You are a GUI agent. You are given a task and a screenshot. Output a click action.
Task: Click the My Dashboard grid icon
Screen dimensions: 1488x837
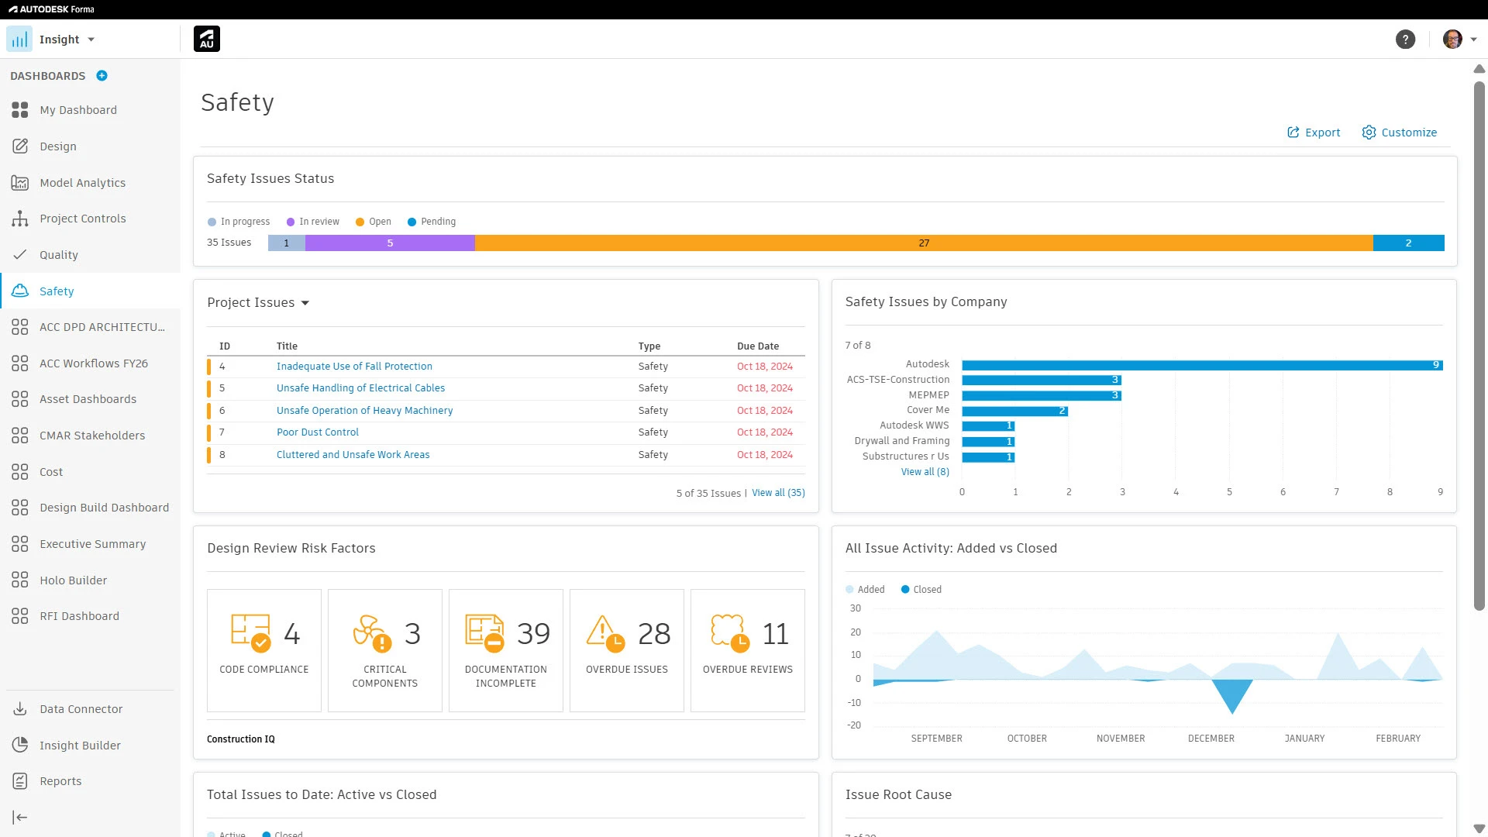pos(20,110)
